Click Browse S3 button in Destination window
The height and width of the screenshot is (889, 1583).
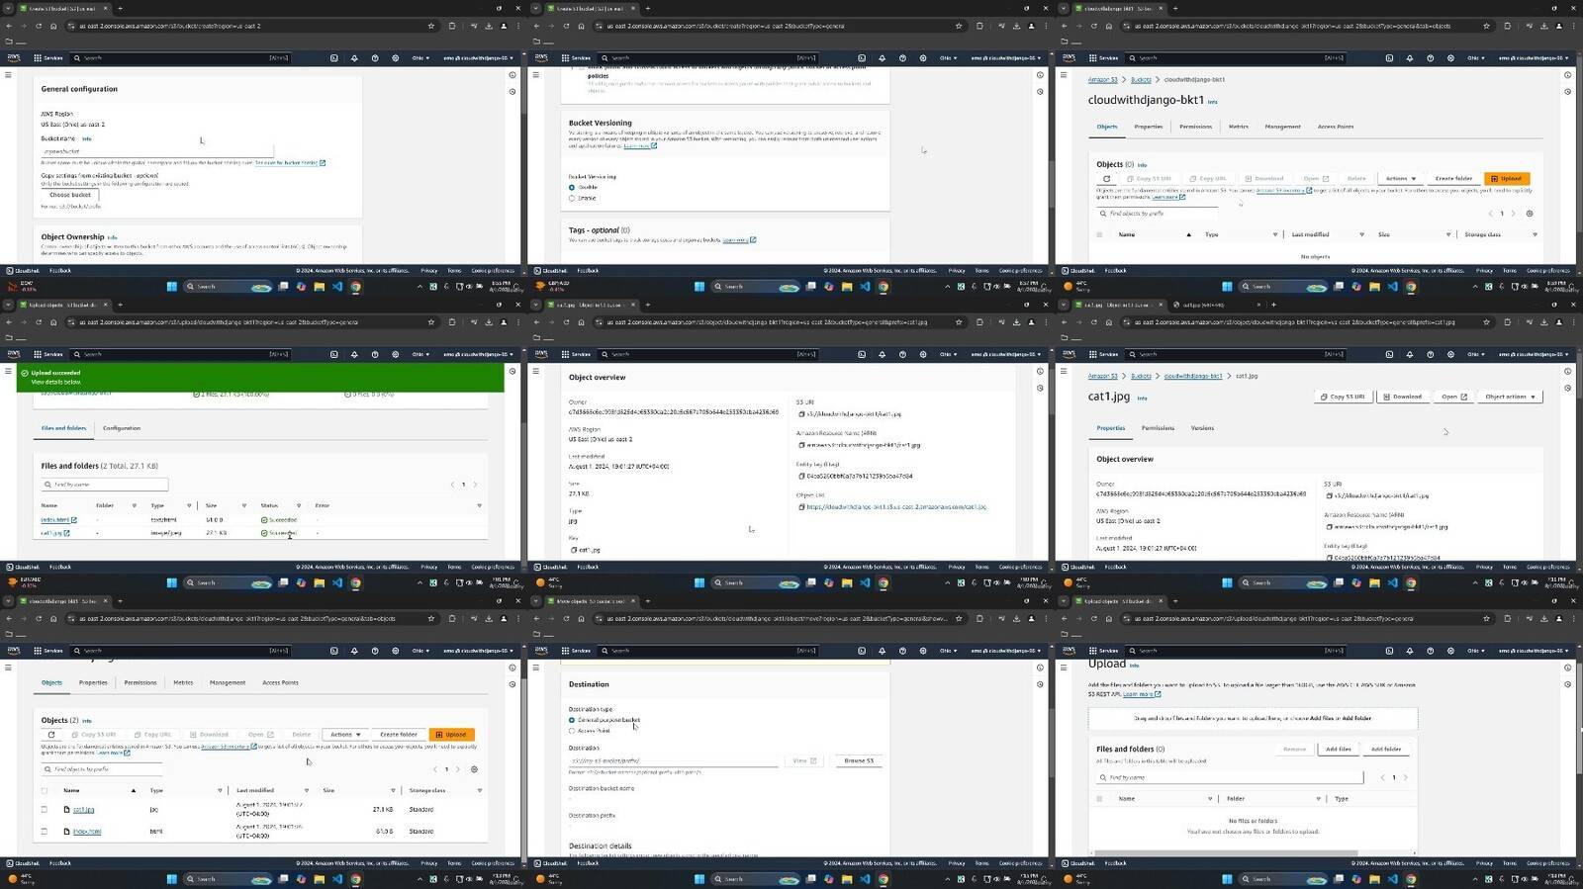[x=859, y=760]
